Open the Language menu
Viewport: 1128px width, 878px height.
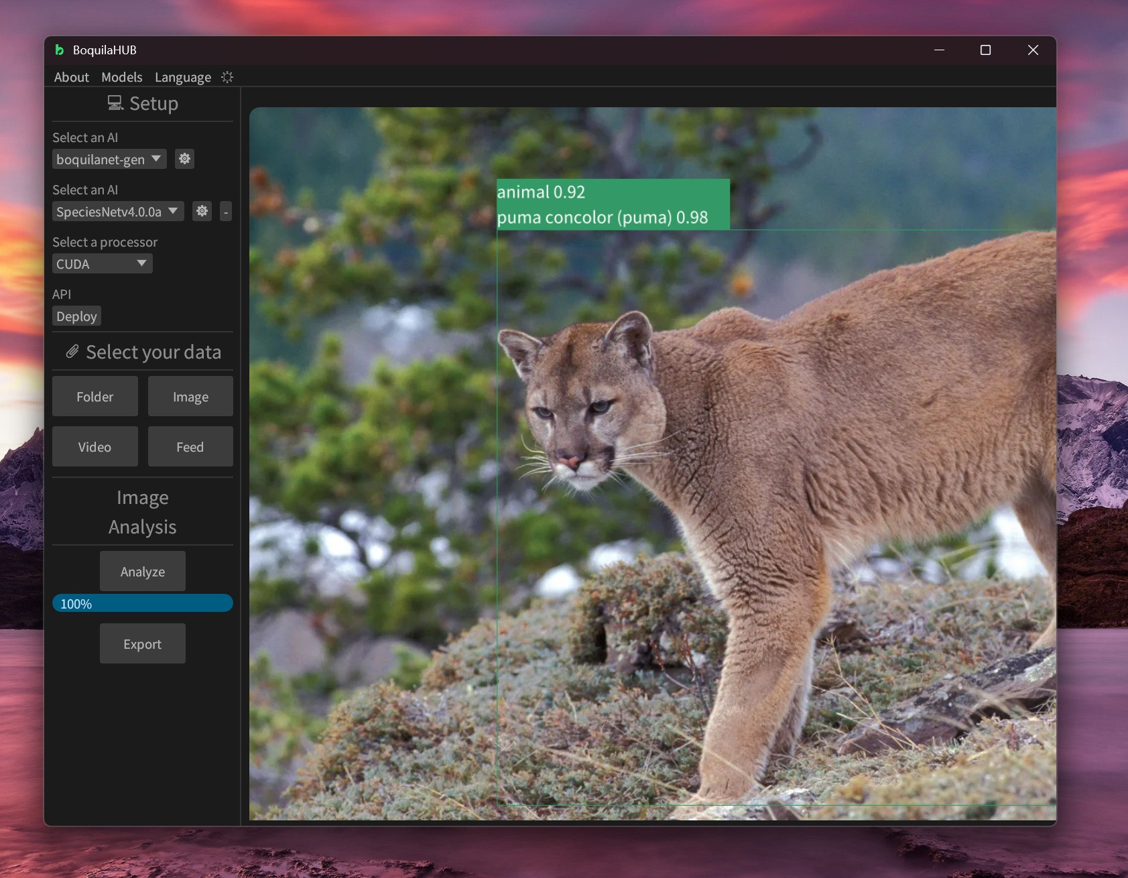coord(182,77)
